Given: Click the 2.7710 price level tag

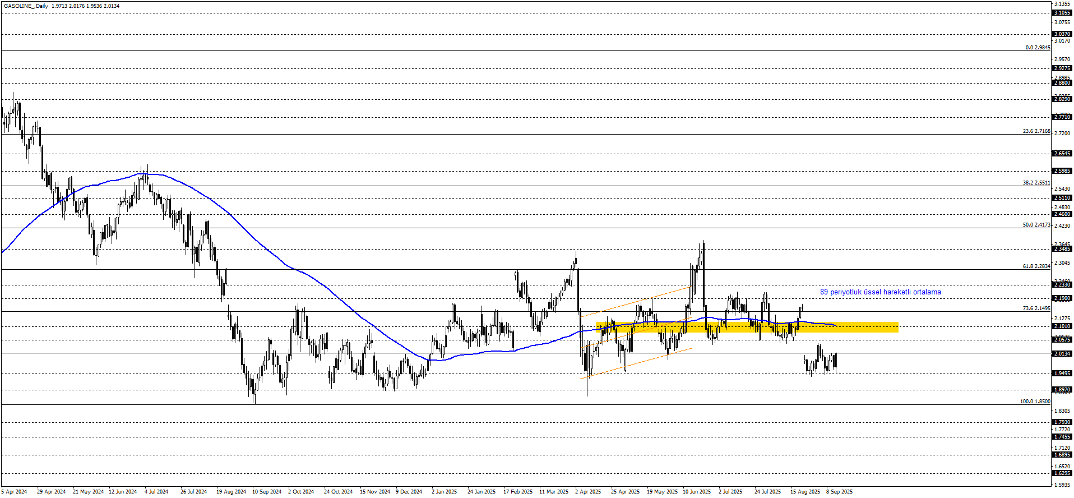Looking at the screenshot, I should click(x=1062, y=117).
